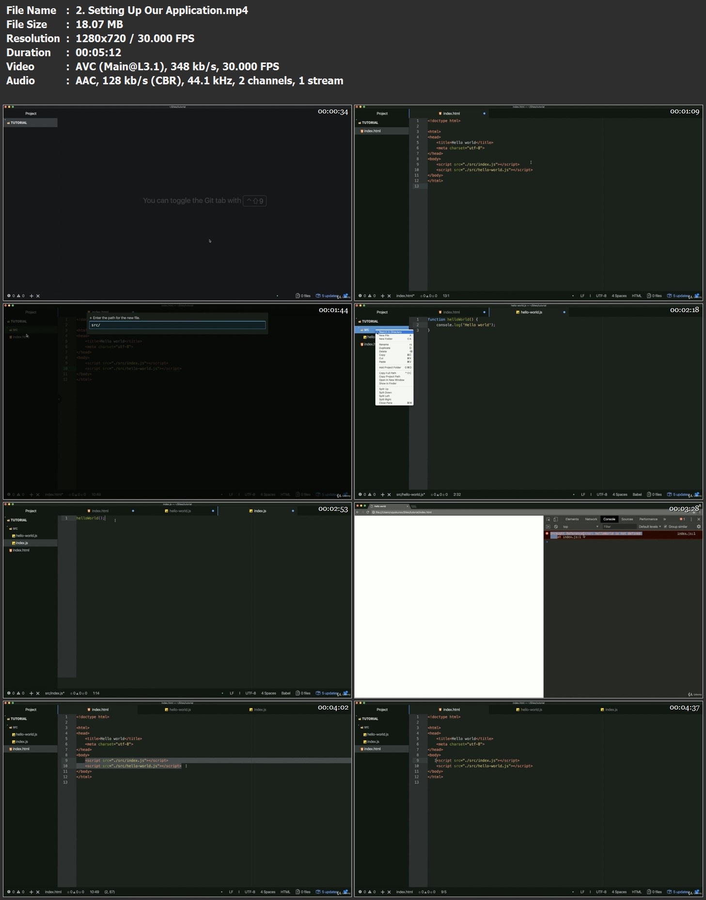Click the browser back arrow in the 03:28 frame
The height and width of the screenshot is (900, 706).
(x=358, y=512)
